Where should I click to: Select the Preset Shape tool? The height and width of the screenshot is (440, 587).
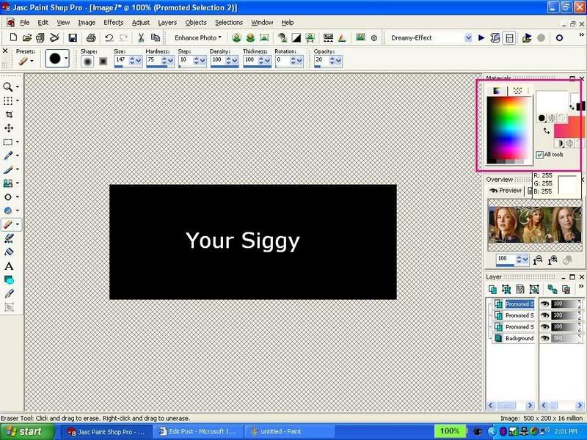click(9, 280)
